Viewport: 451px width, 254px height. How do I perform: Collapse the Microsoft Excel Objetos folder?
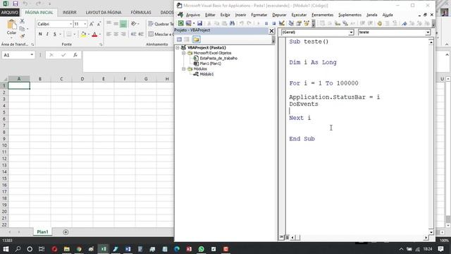point(183,53)
